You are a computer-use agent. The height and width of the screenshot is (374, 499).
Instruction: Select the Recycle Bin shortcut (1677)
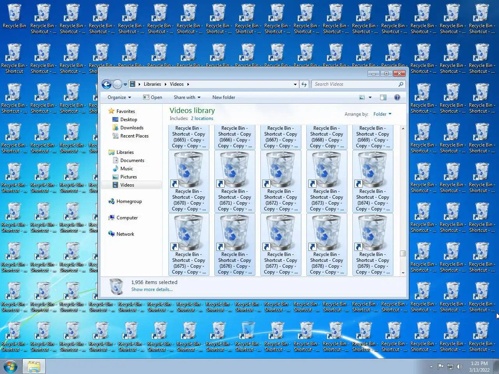[x=281, y=244]
